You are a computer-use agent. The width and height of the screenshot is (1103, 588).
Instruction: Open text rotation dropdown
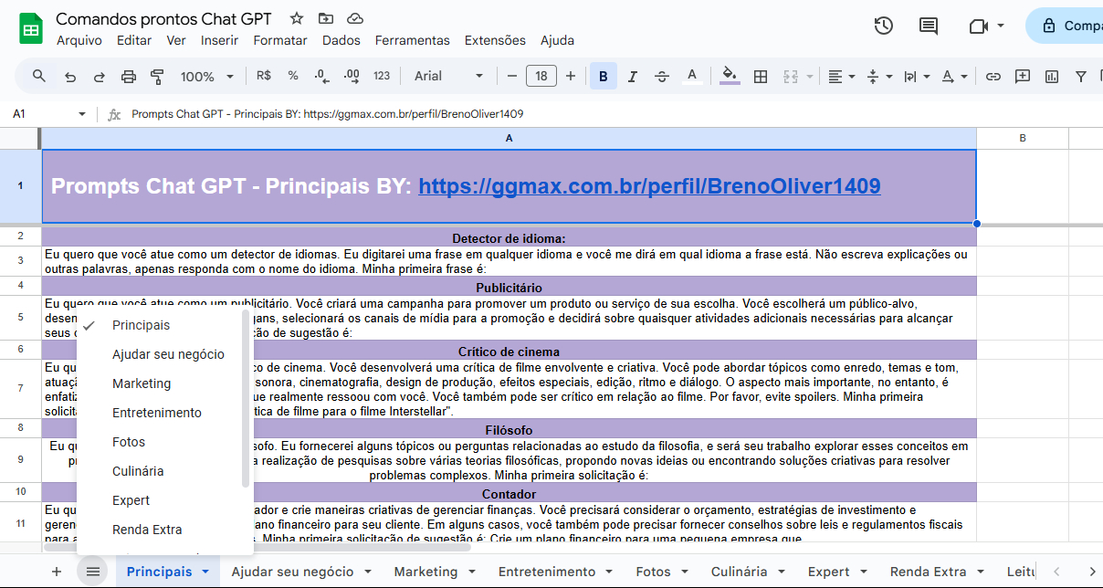[x=954, y=77]
